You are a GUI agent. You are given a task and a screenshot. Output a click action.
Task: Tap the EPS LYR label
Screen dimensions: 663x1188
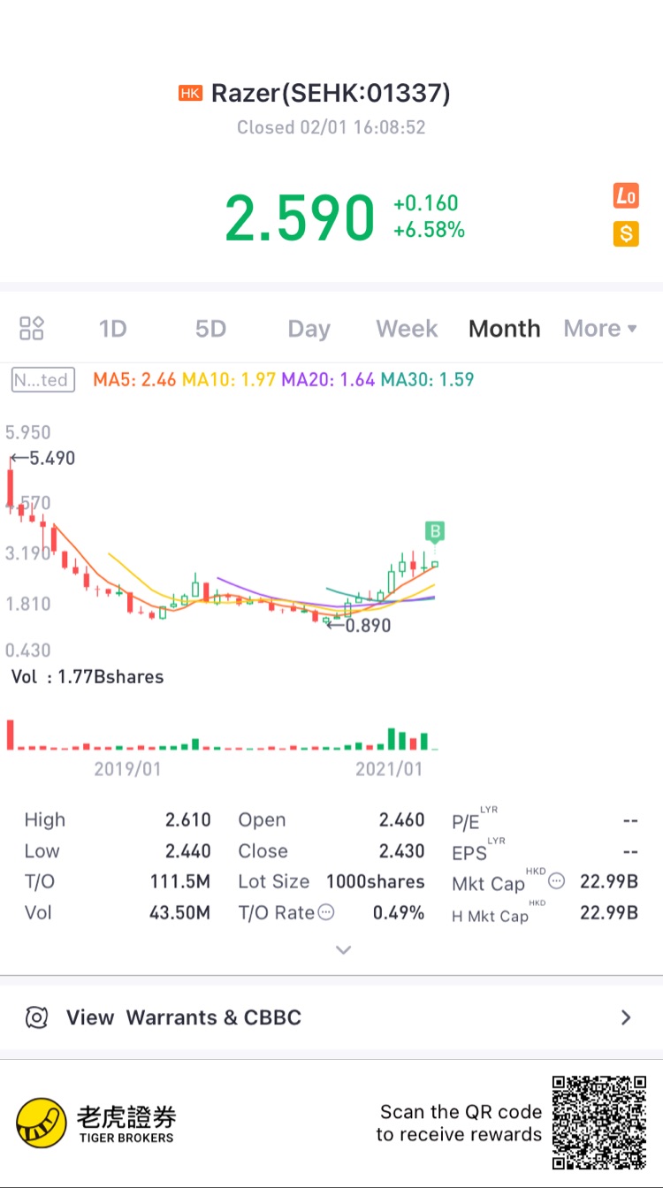pyautogui.click(x=479, y=849)
